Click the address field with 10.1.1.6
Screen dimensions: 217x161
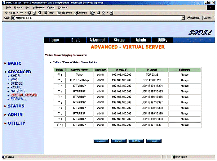pyautogui.click(x=93, y=18)
